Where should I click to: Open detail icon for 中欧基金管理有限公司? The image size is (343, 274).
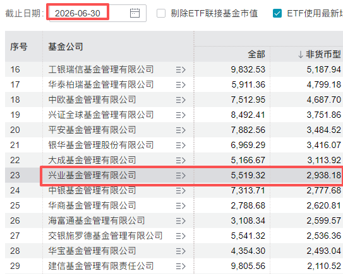click(181, 100)
